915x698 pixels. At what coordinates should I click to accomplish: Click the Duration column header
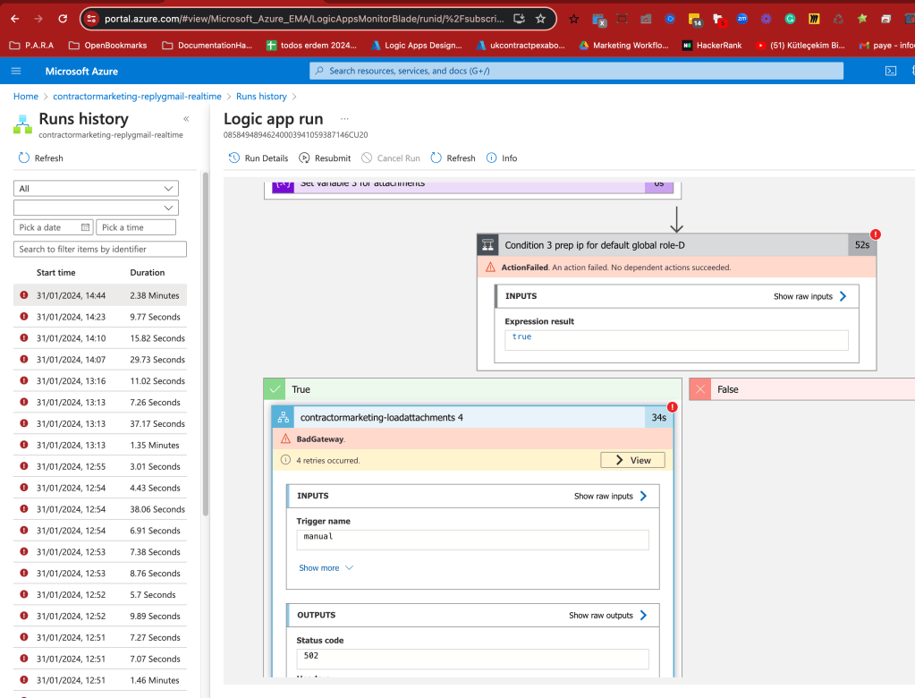tap(147, 273)
